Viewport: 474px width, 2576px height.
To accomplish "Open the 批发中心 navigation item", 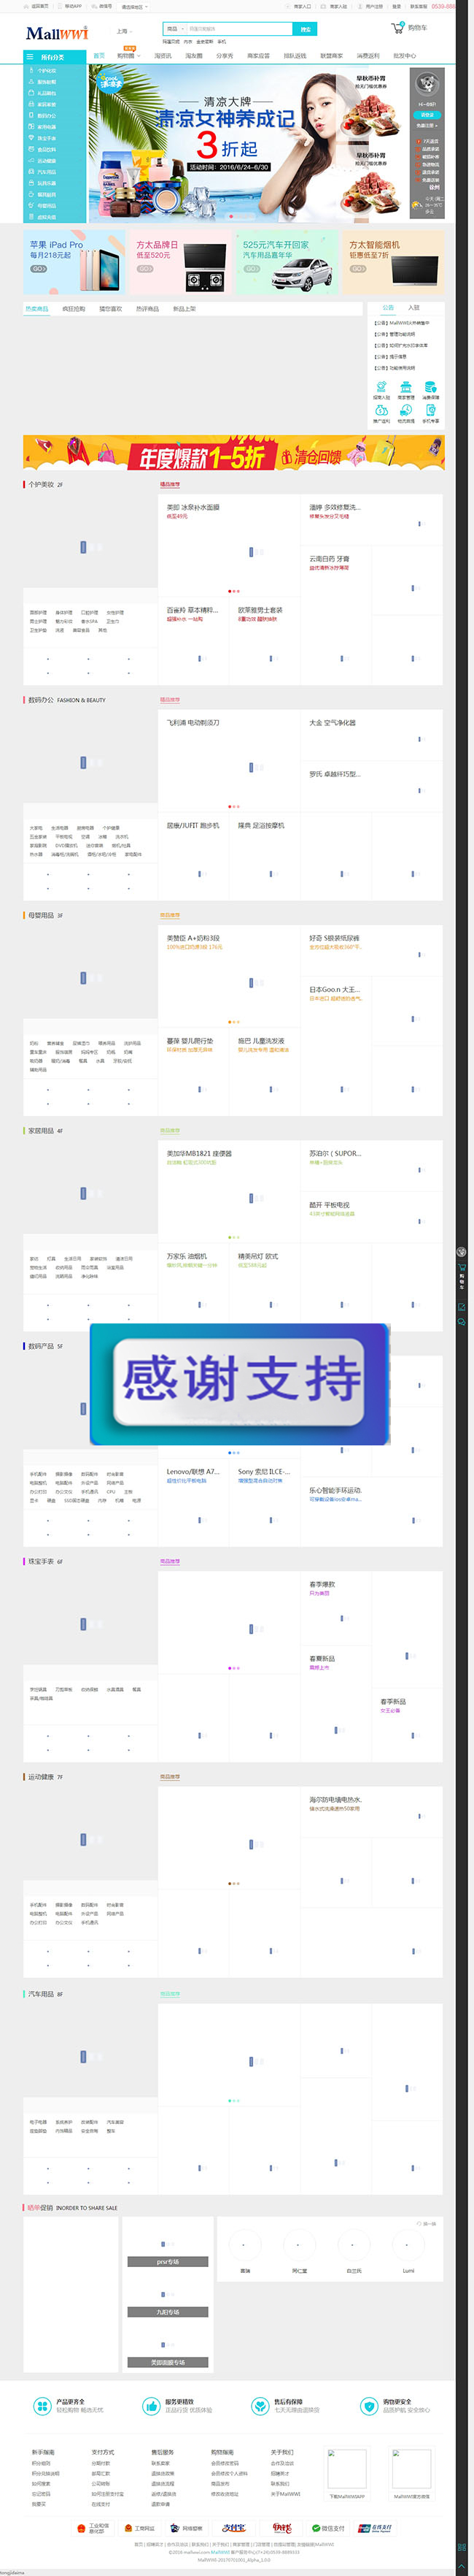I will tap(404, 56).
